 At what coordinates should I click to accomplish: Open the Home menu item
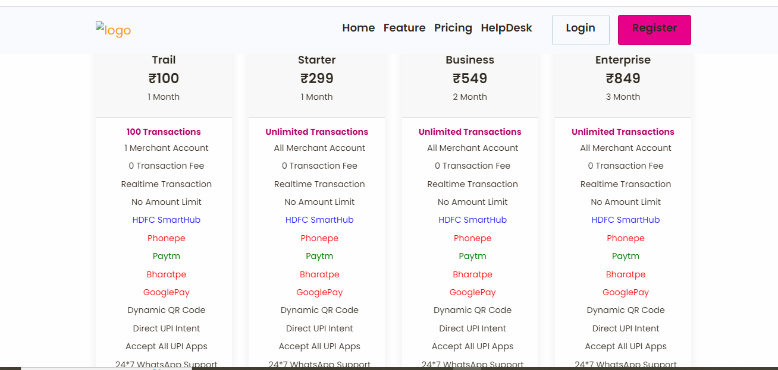click(x=358, y=28)
